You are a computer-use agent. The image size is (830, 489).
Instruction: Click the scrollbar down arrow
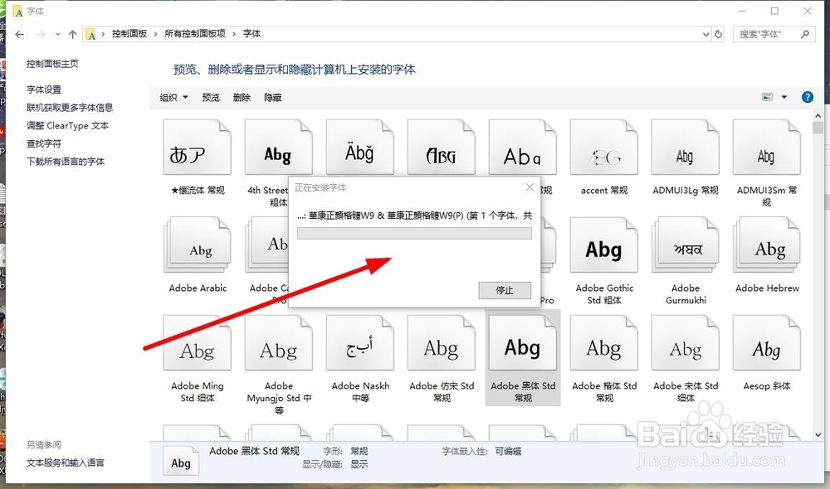pyautogui.click(x=818, y=435)
